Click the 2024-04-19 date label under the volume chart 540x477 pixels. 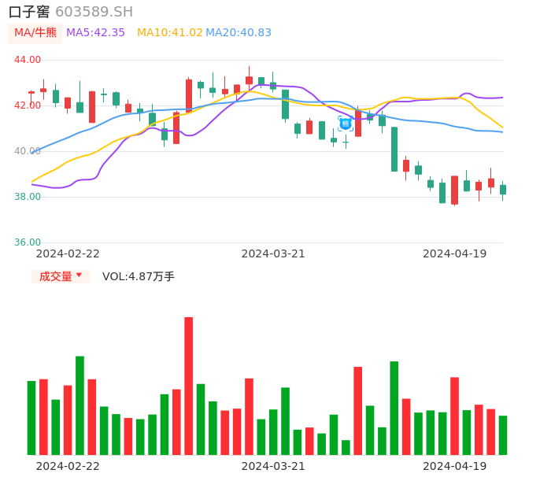(x=455, y=466)
